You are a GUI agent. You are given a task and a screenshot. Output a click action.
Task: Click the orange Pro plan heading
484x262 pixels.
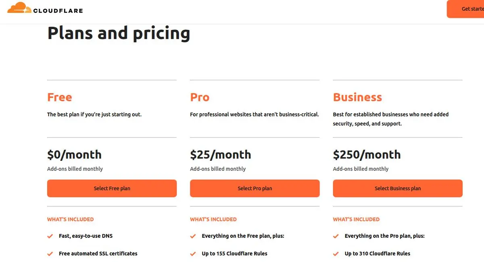click(200, 97)
